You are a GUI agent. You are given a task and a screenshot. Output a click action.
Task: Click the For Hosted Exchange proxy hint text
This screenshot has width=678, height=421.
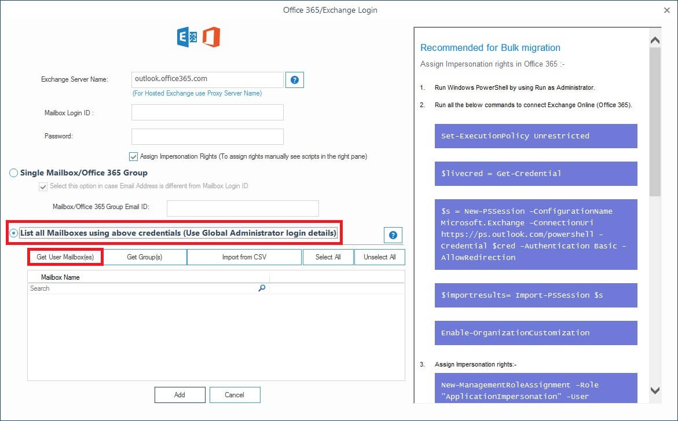click(x=197, y=93)
